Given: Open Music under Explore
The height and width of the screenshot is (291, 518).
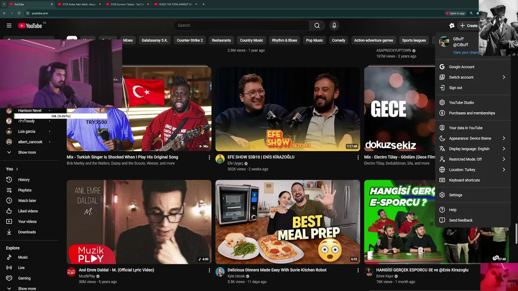Looking at the screenshot, I should [x=23, y=257].
